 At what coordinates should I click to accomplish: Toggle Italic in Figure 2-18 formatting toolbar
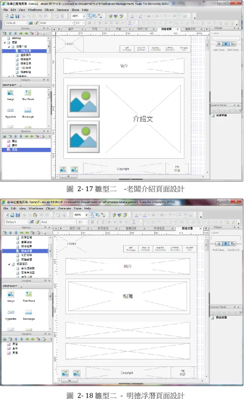(97, 222)
